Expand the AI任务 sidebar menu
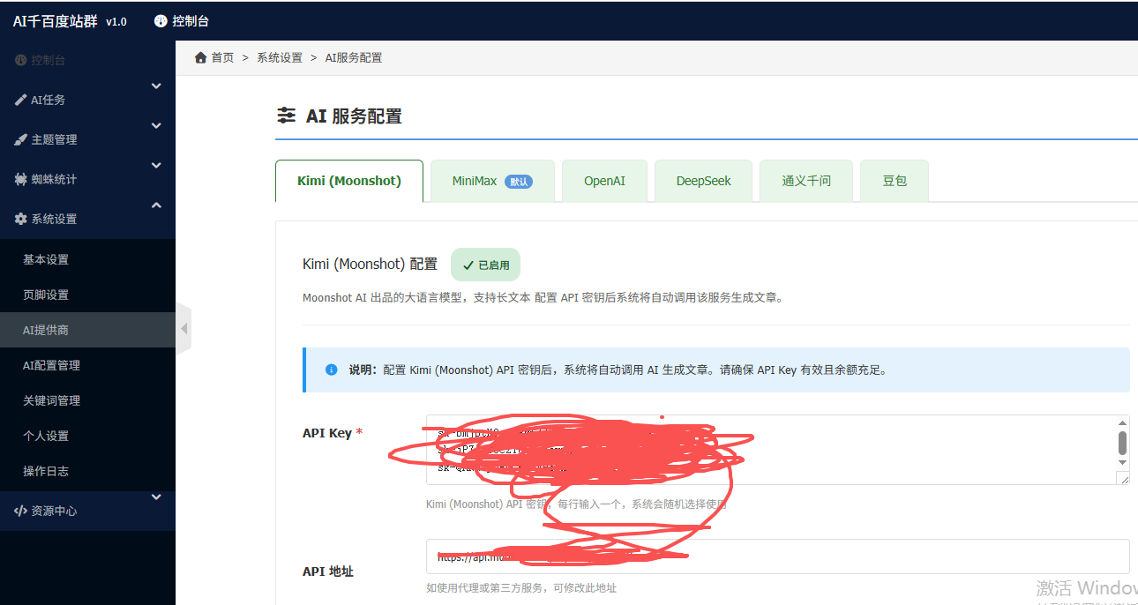 pyautogui.click(x=156, y=86)
